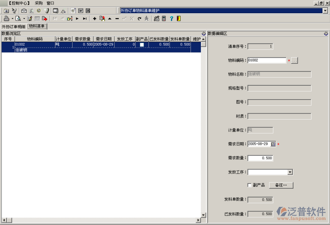This screenshot has width=330, height=225.
Task: Click the calculator icon in toolbar
Action: [x=164, y=19]
